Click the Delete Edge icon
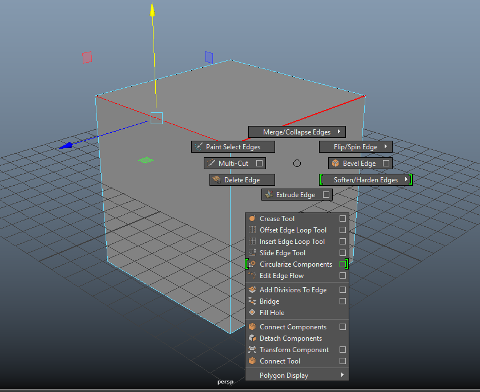Screen dimensions: 480x392 click(x=217, y=179)
